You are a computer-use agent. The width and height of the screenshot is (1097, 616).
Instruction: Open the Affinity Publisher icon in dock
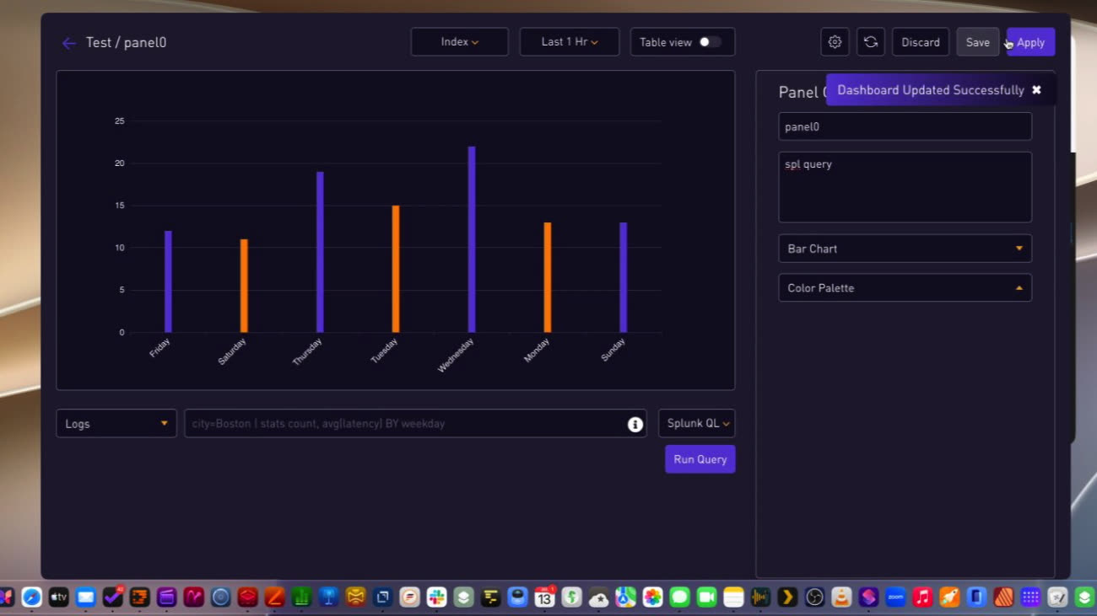click(x=1003, y=597)
